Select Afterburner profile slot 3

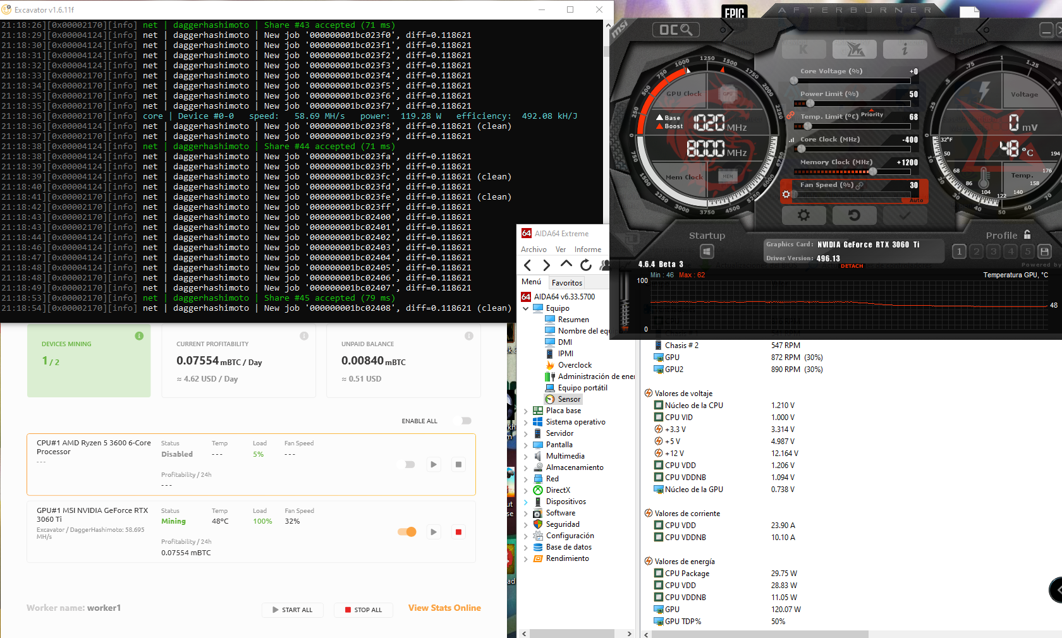993,251
